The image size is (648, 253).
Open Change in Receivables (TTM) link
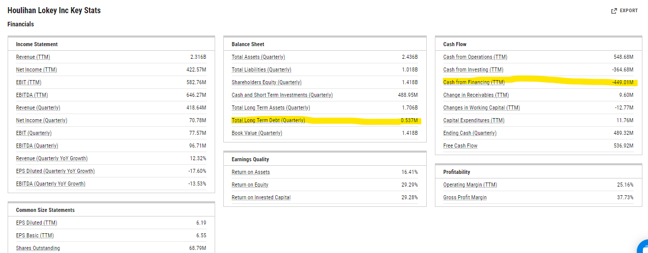(x=476, y=95)
